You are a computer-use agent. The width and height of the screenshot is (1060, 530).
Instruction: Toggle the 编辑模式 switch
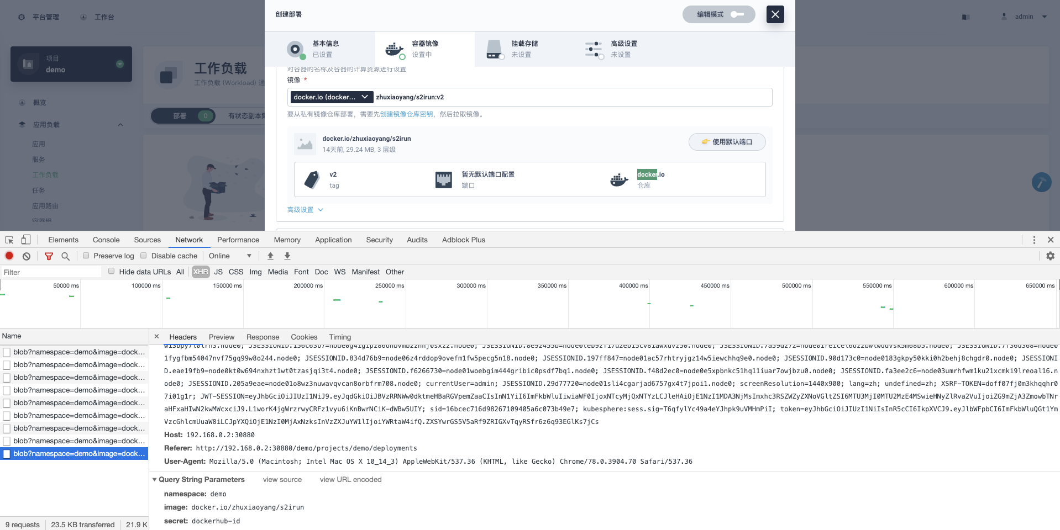737,14
